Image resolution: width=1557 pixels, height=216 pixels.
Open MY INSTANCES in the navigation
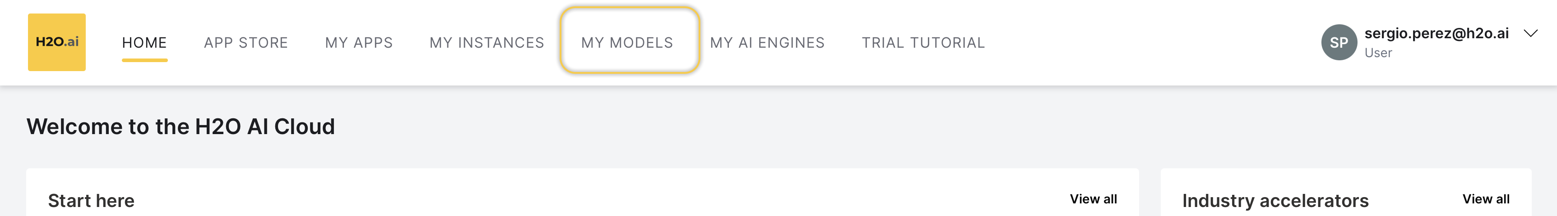pos(487,43)
